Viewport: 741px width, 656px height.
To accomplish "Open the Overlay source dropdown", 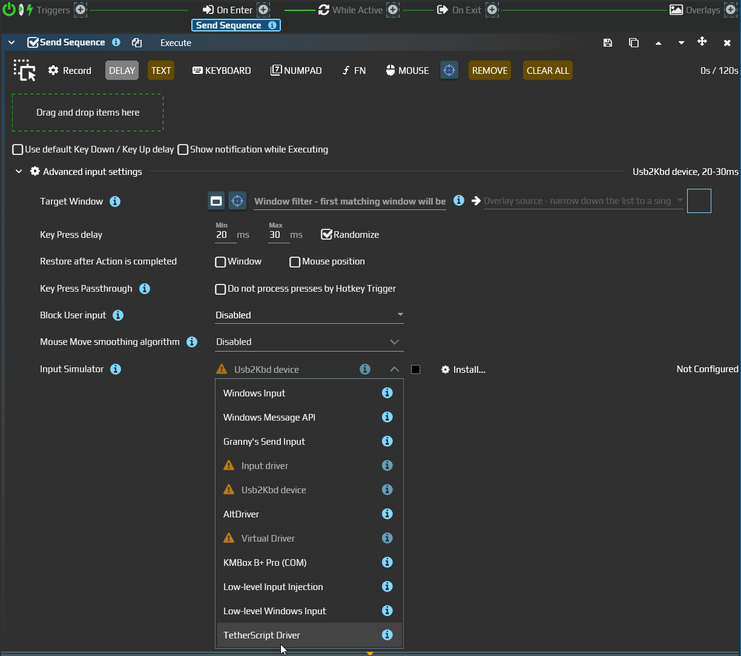I will click(x=584, y=201).
